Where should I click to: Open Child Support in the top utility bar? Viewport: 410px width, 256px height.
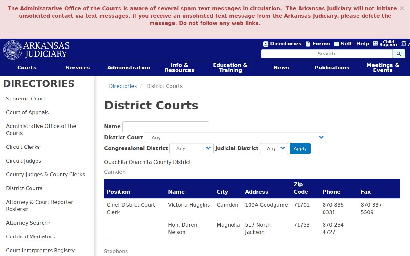tap(385, 44)
